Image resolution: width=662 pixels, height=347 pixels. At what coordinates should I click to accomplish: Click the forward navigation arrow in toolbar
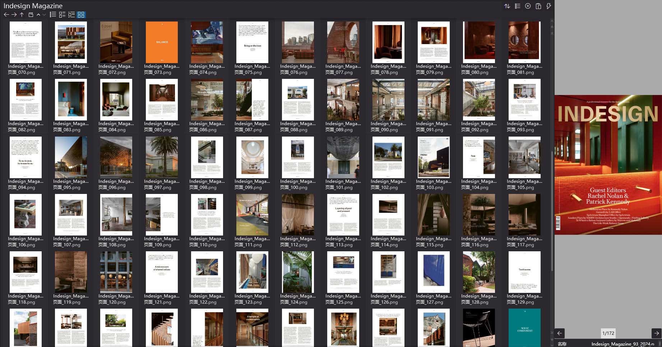[14, 15]
